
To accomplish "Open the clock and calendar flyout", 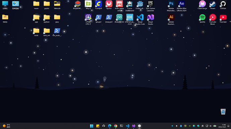I will coord(222,126).
